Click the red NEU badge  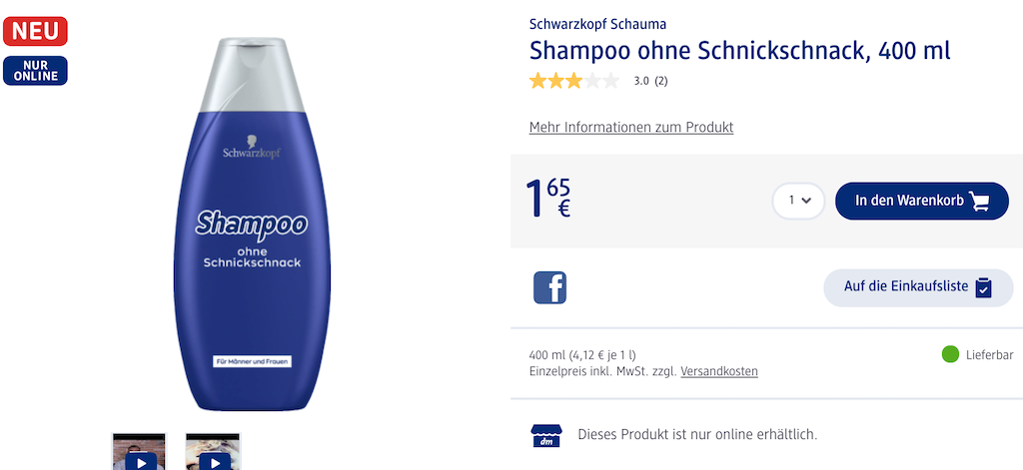point(35,31)
